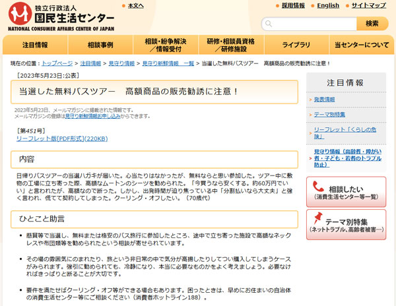Viewport: 396px width, 306px height.
Task: Click the トップページ breadcrumb link
Action: point(57,63)
